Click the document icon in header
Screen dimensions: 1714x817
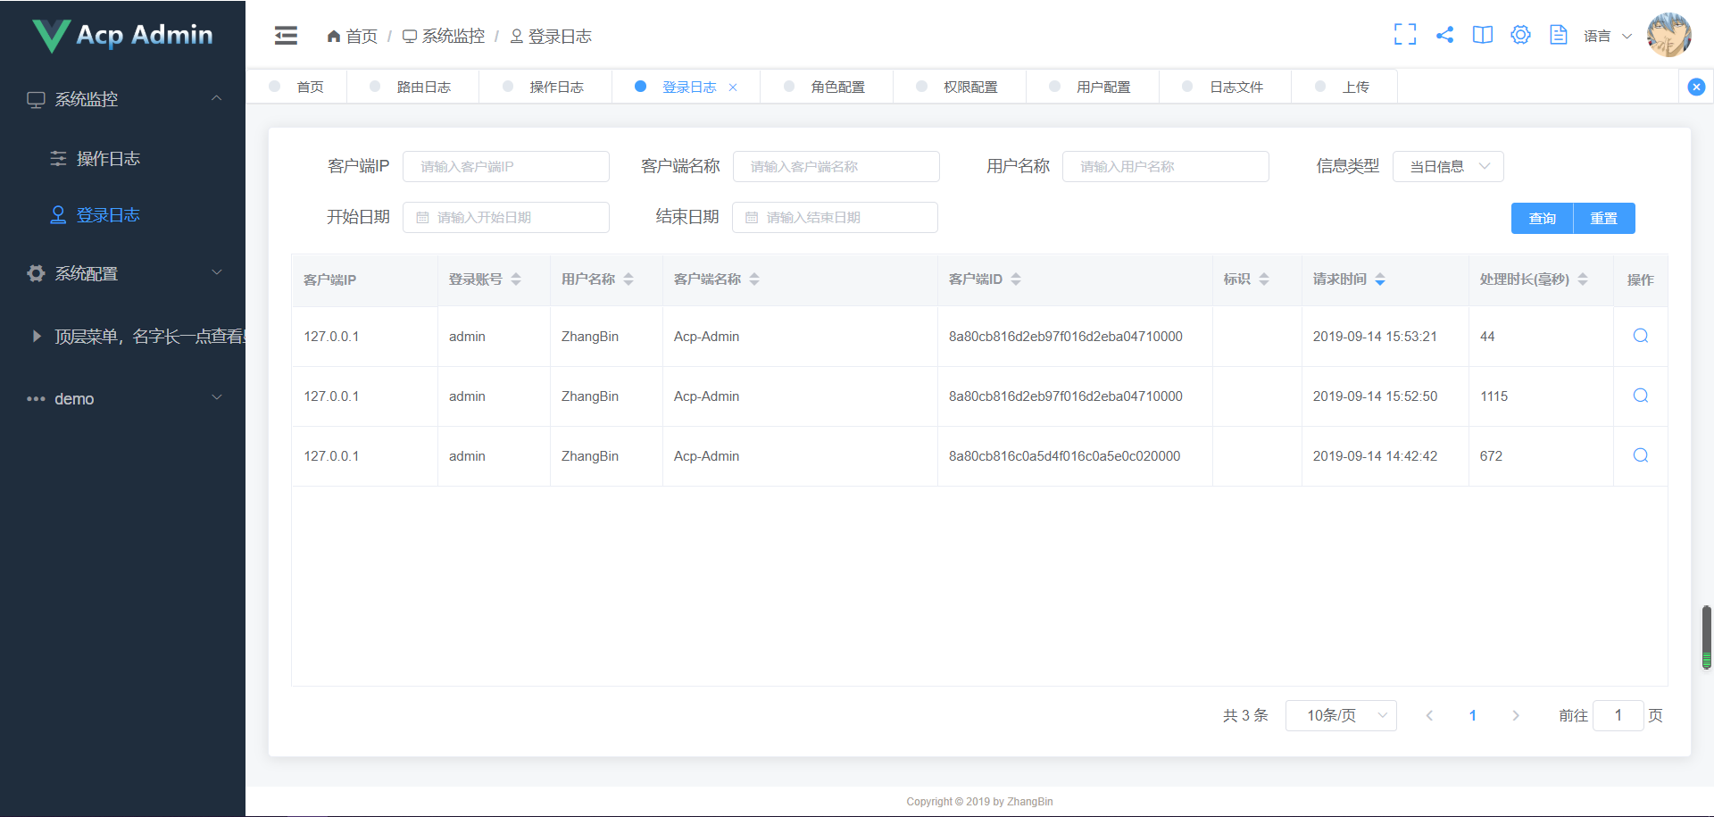coord(1559,35)
